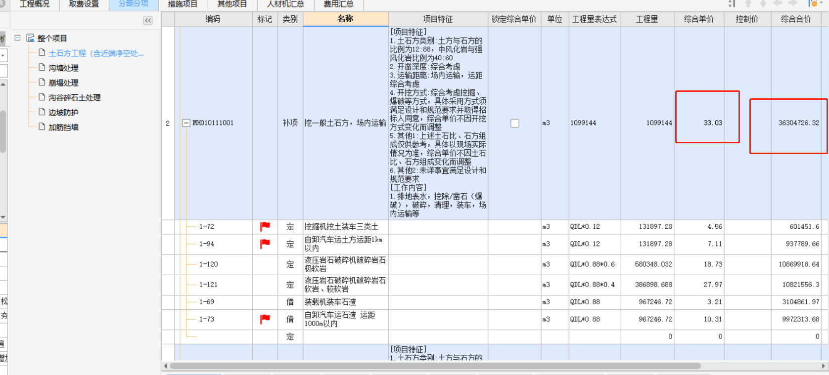Click the document icon beside 崩塌处理
Viewport: 829px width, 375px height.
click(42, 82)
